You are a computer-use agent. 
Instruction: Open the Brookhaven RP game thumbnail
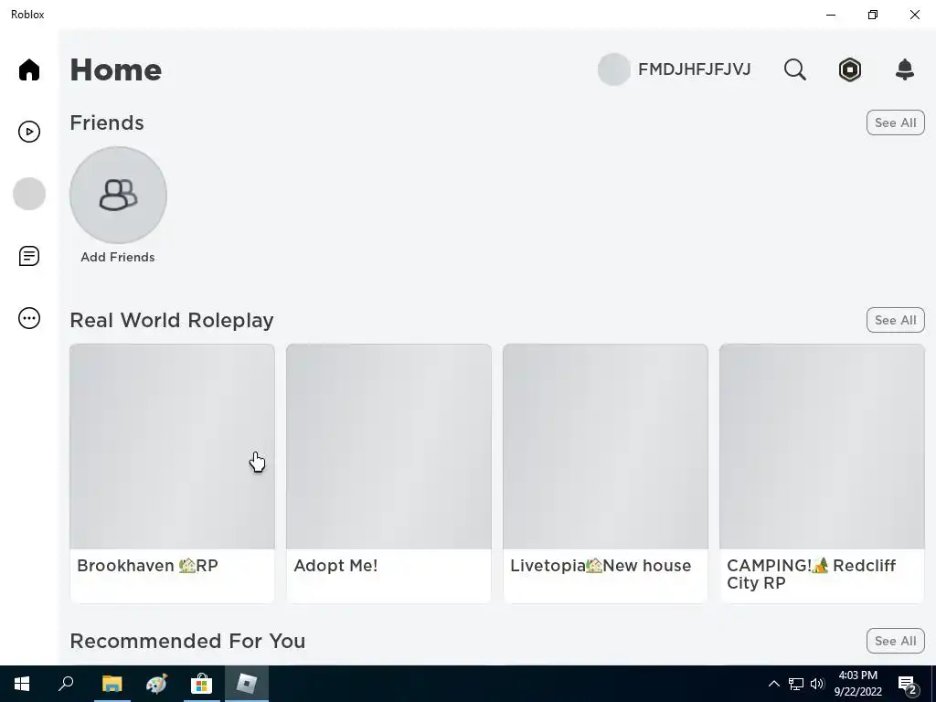[x=172, y=446]
